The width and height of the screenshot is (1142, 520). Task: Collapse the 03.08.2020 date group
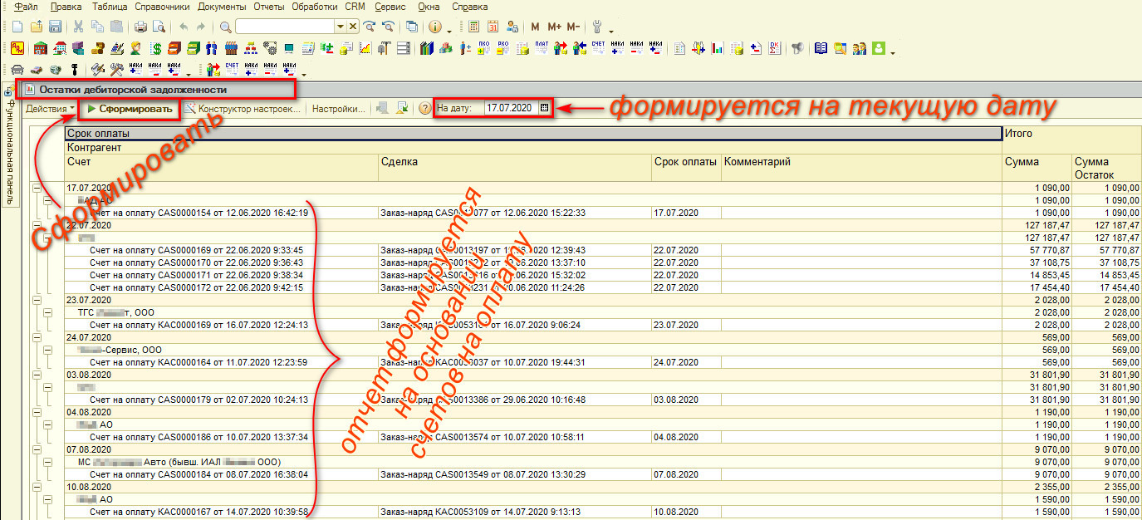[x=37, y=375]
